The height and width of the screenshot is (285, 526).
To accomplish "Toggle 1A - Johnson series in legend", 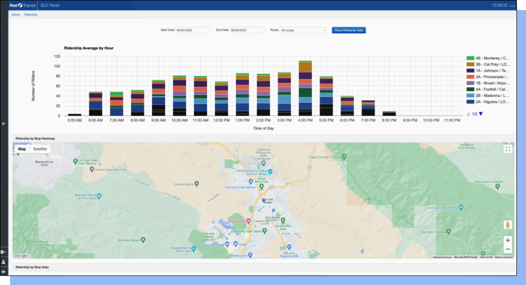I will point(488,71).
